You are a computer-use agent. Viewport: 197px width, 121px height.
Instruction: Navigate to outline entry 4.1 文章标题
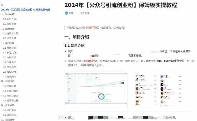(x=9, y=86)
